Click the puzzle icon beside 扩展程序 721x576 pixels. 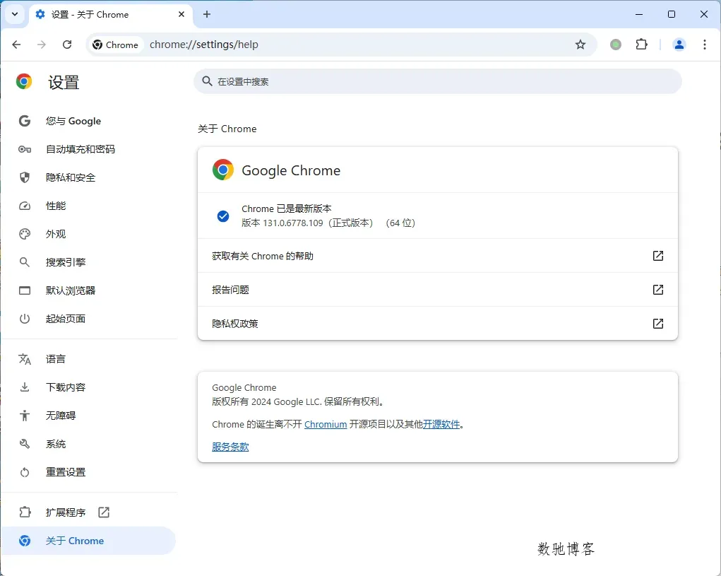pos(25,512)
